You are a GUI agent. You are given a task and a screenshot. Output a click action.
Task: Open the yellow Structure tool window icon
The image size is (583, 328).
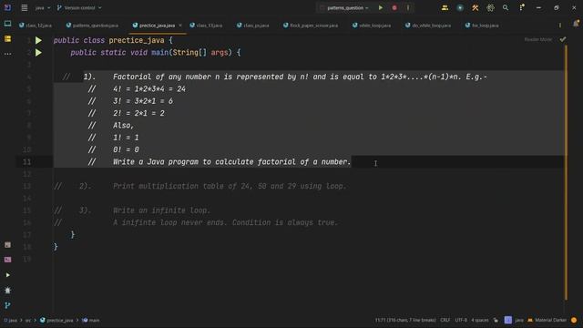7,38
